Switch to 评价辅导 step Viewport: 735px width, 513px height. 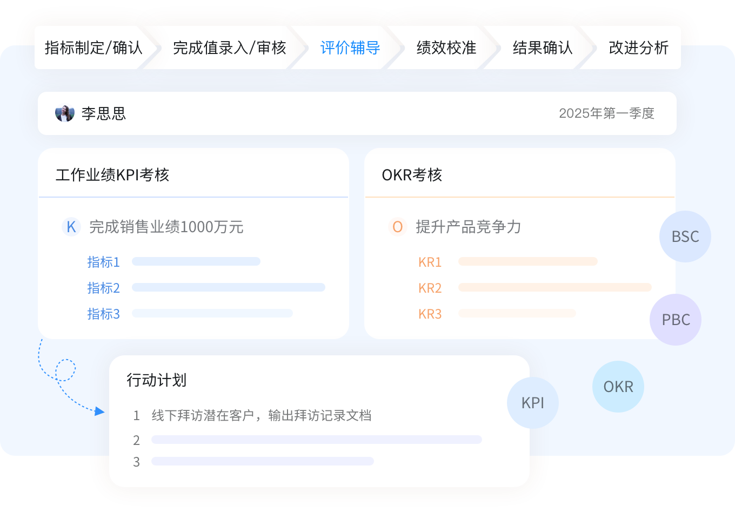(350, 48)
